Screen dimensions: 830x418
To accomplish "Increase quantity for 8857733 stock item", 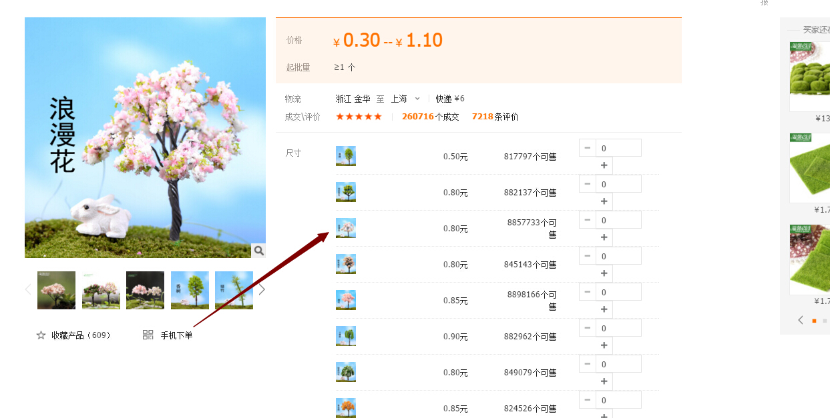I will click(604, 237).
